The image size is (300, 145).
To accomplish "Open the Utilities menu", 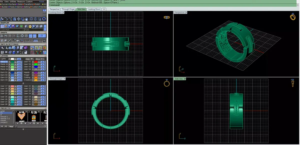I will point(13,1).
